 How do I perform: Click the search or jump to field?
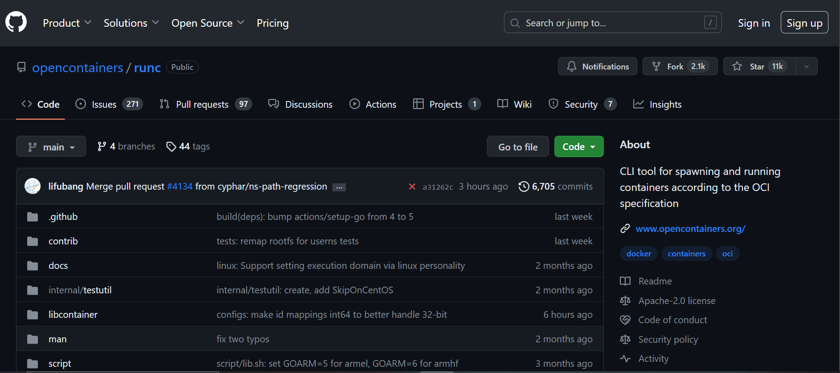click(612, 23)
